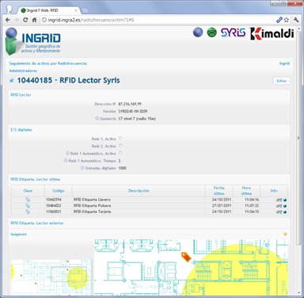Follow the Ingrid link at top right

[284, 63]
